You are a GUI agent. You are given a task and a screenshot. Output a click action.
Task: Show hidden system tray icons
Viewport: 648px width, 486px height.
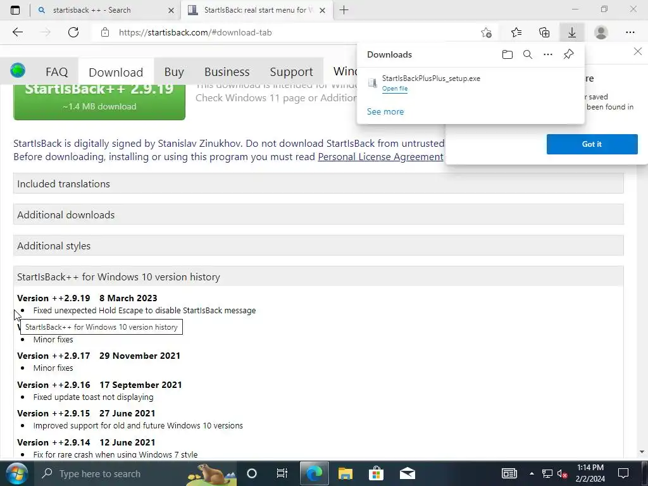(532, 473)
